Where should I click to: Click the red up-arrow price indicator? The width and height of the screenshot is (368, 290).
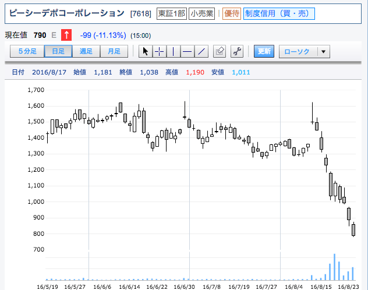(66, 35)
